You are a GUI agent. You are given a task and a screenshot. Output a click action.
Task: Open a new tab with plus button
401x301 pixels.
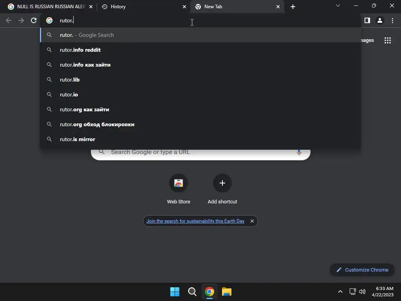[x=293, y=7]
